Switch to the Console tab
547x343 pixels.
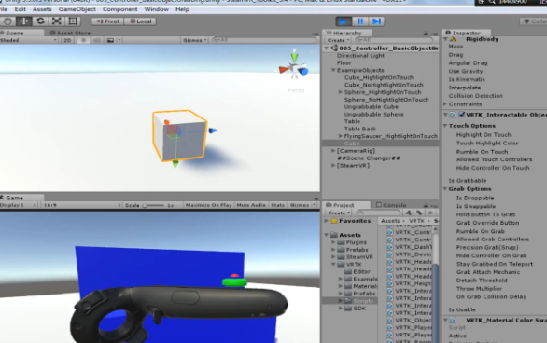(x=391, y=205)
